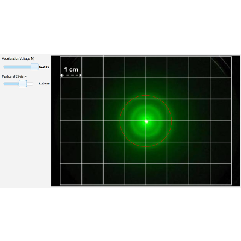Click the radius value in cm
Image resolution: width=241 pixels, height=241 pixels.
pos(44,84)
